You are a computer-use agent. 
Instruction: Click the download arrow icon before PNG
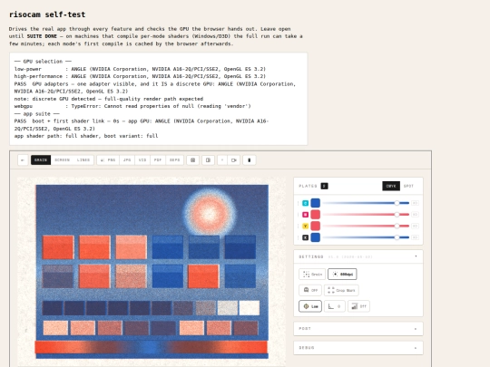(102, 160)
